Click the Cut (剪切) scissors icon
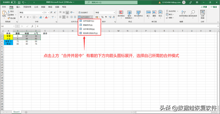Image resolution: width=220 pixels, height=114 pixels. point(9,12)
